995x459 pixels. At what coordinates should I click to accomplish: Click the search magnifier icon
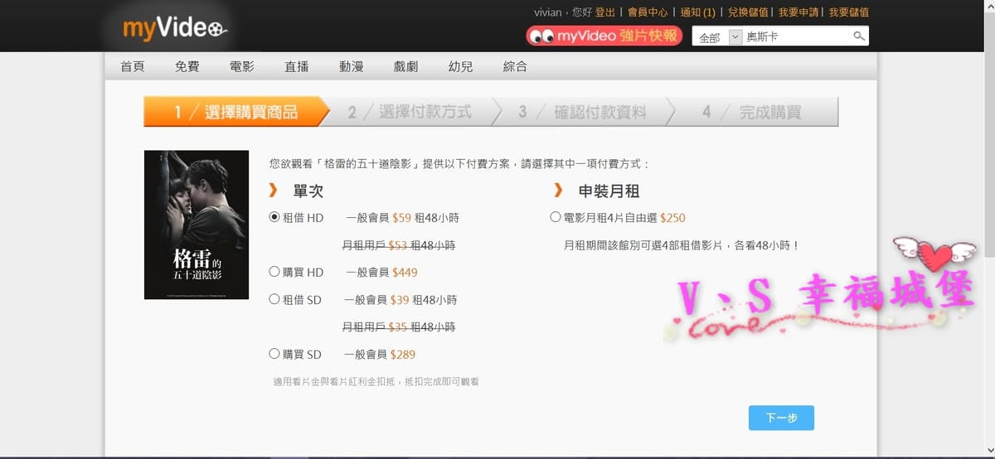tap(859, 36)
